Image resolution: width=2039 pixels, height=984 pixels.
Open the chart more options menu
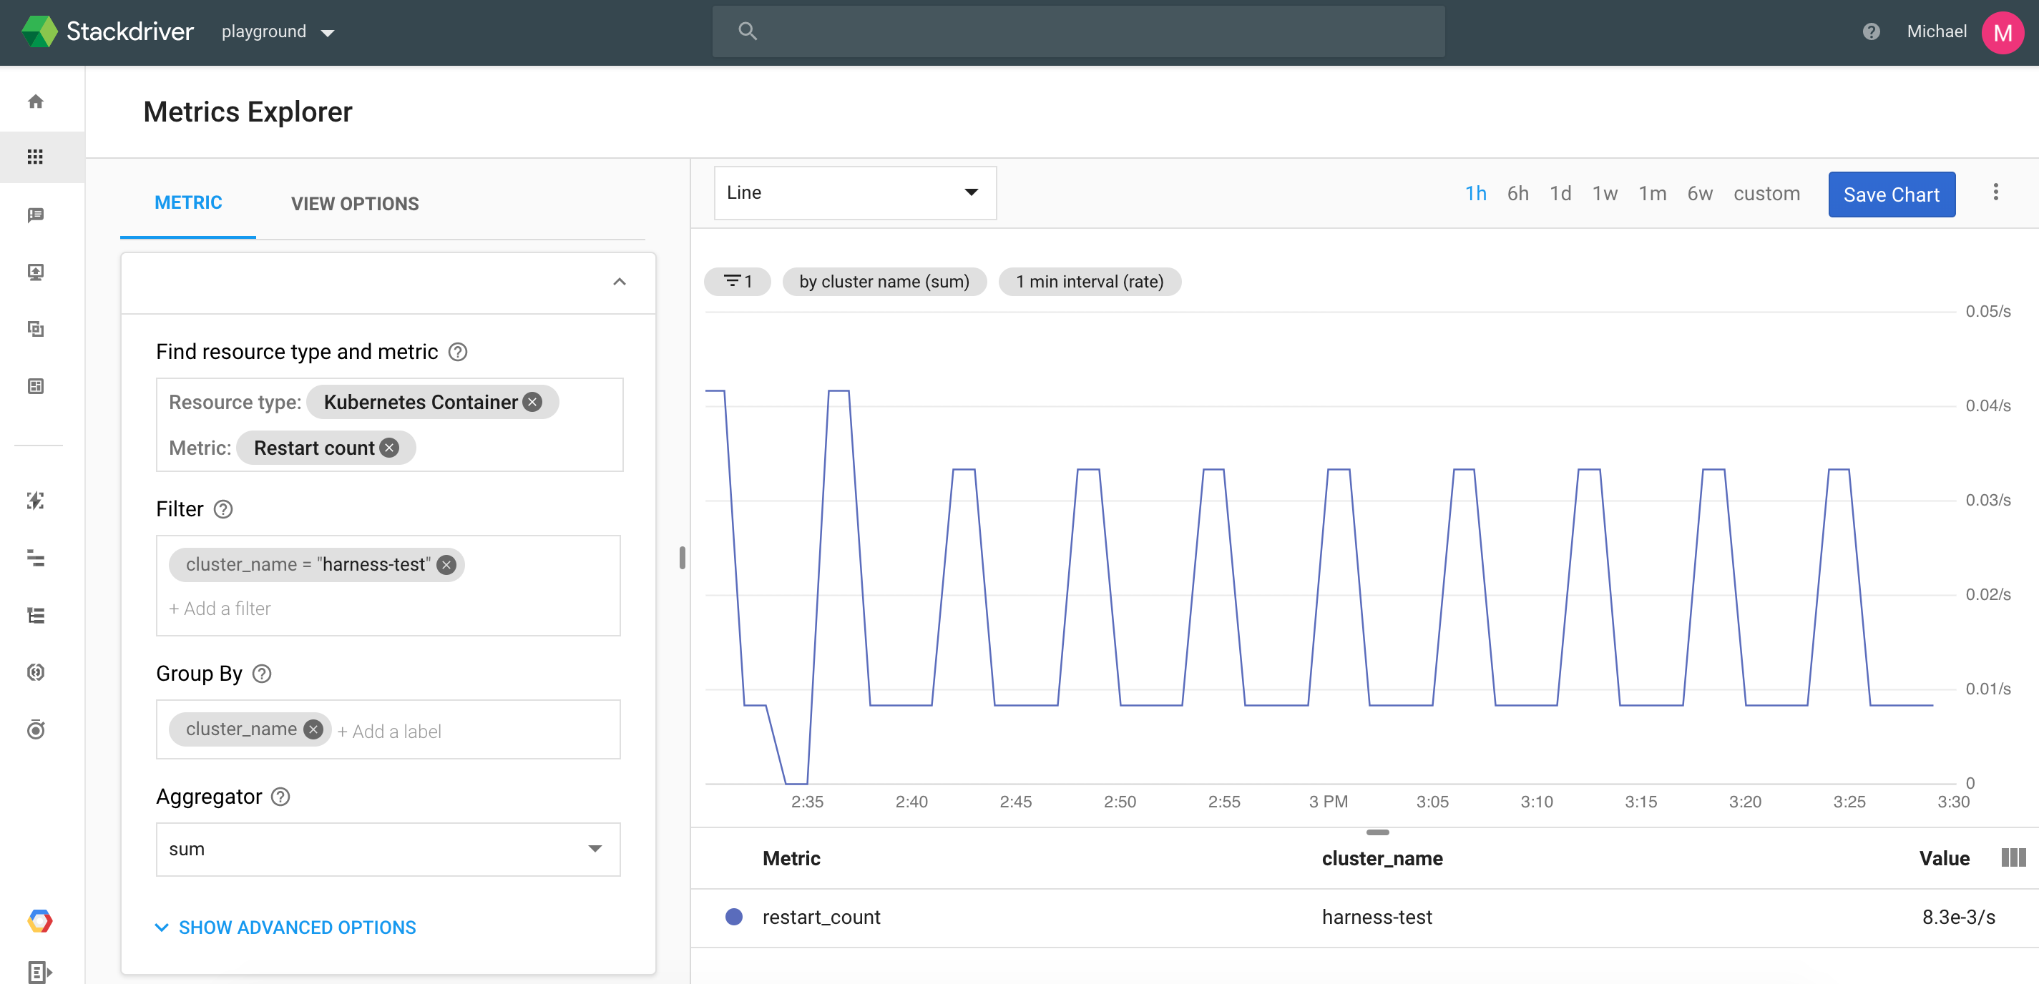coord(1995,192)
